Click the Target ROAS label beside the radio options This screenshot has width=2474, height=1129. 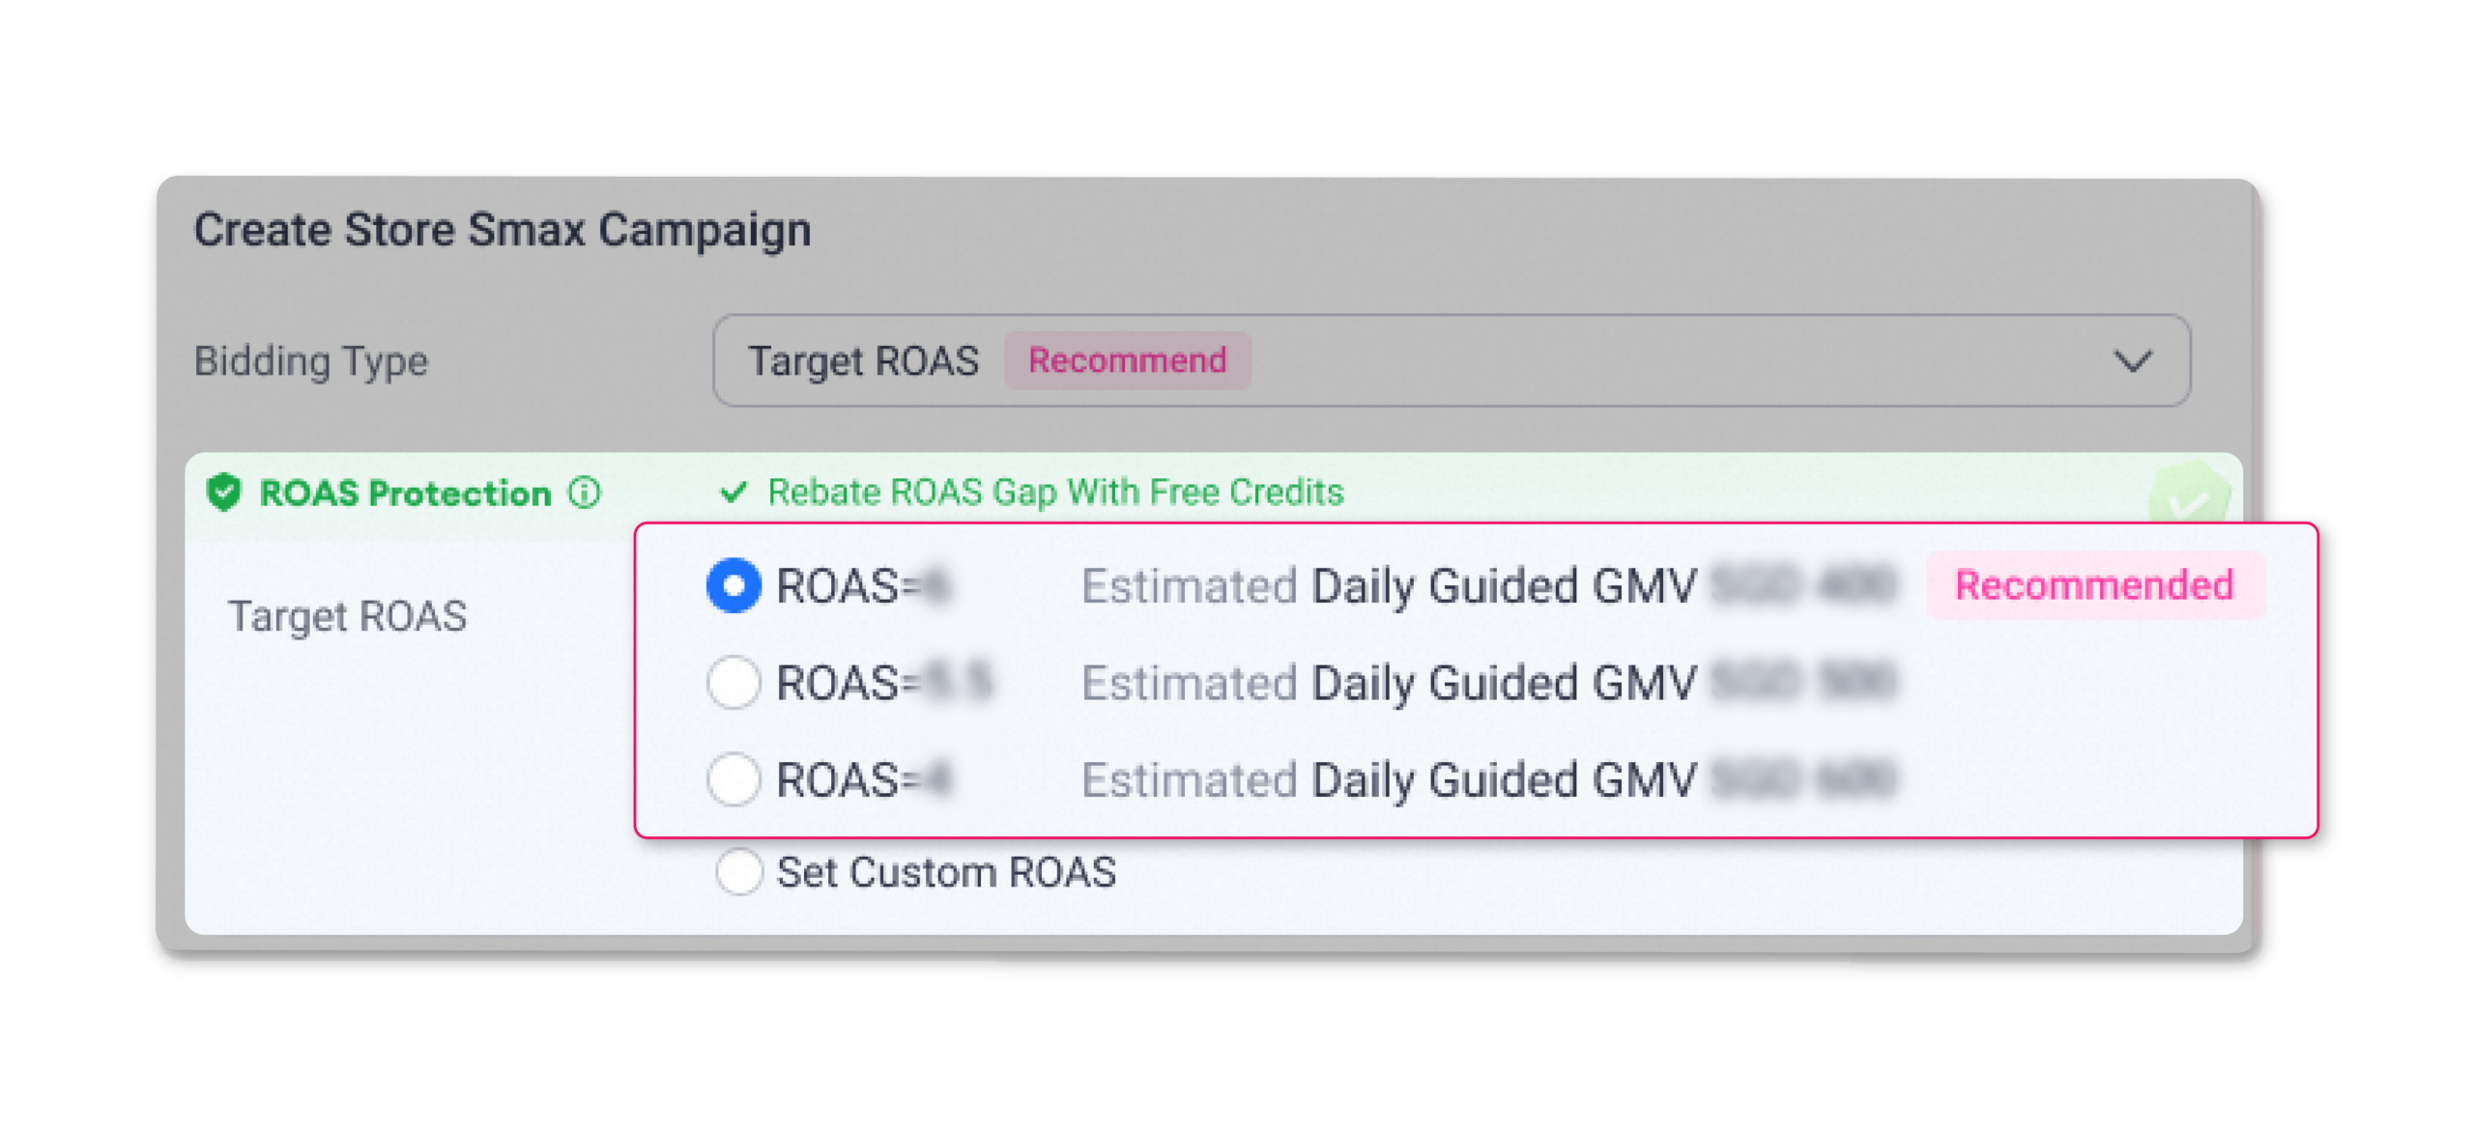347,616
